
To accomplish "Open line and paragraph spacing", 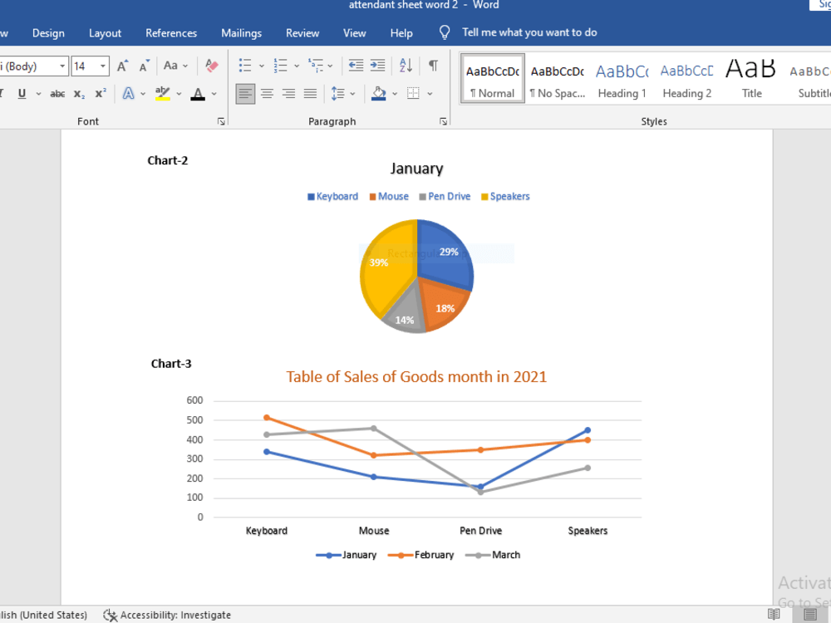I will pyautogui.click(x=337, y=94).
